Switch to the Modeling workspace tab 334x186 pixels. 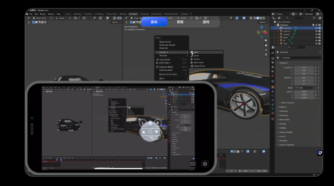click(78, 14)
